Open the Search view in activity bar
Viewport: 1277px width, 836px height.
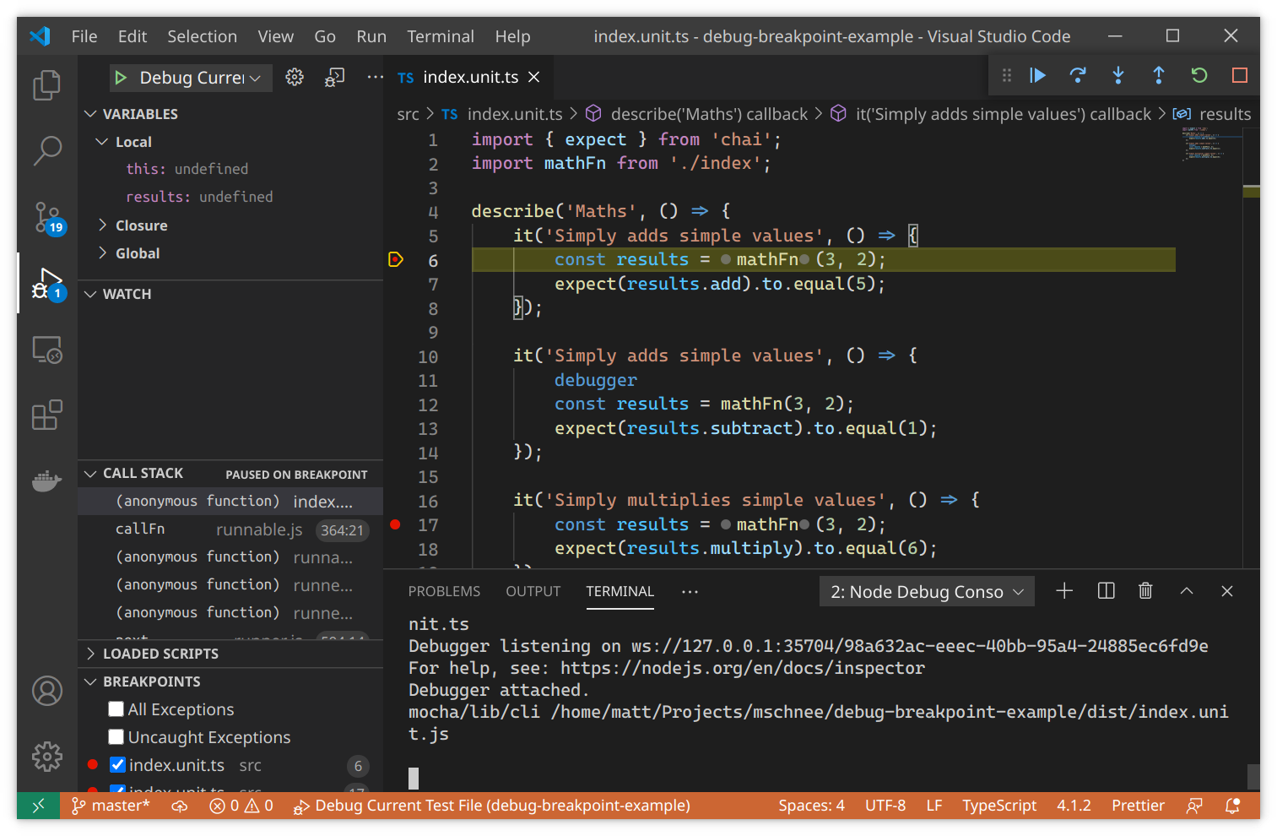click(x=47, y=151)
